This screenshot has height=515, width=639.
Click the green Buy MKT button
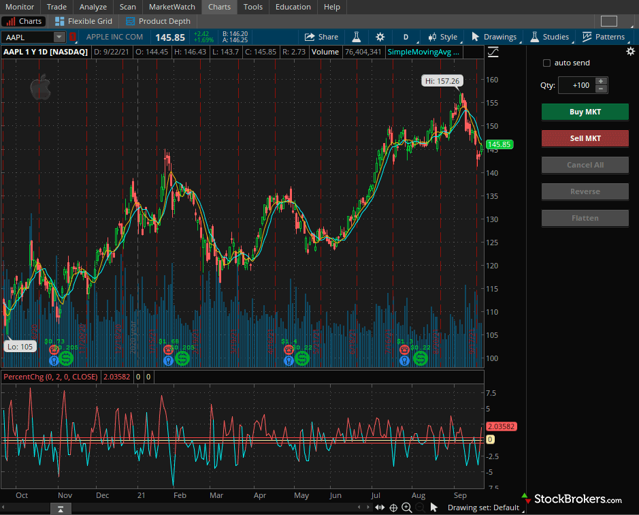[x=585, y=112]
